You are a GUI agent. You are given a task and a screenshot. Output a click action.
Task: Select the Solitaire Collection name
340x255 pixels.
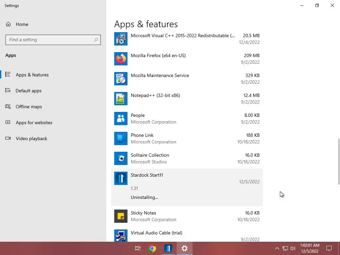[150, 155]
